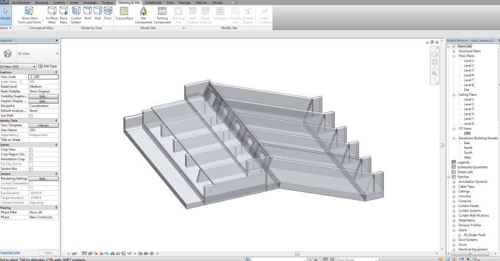Expand the Model Site panel launcher arrow
The width and height of the screenshot is (500, 261).
point(184,28)
